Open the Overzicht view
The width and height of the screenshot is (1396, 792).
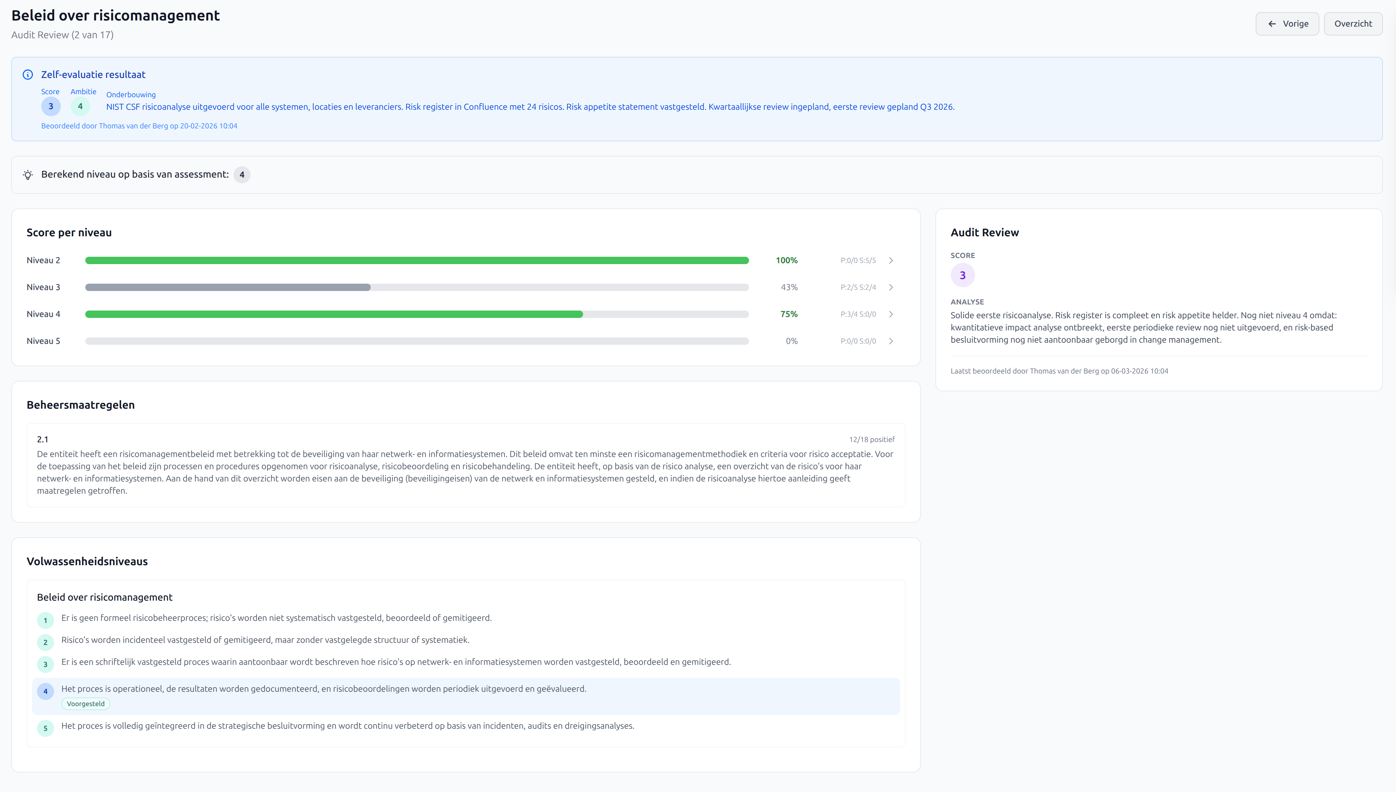tap(1353, 24)
